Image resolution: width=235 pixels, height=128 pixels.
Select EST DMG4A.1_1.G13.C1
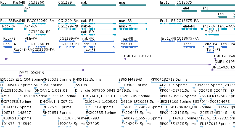[x=51, y=91]
